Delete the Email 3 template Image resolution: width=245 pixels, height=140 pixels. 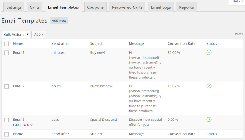click(x=28, y=125)
